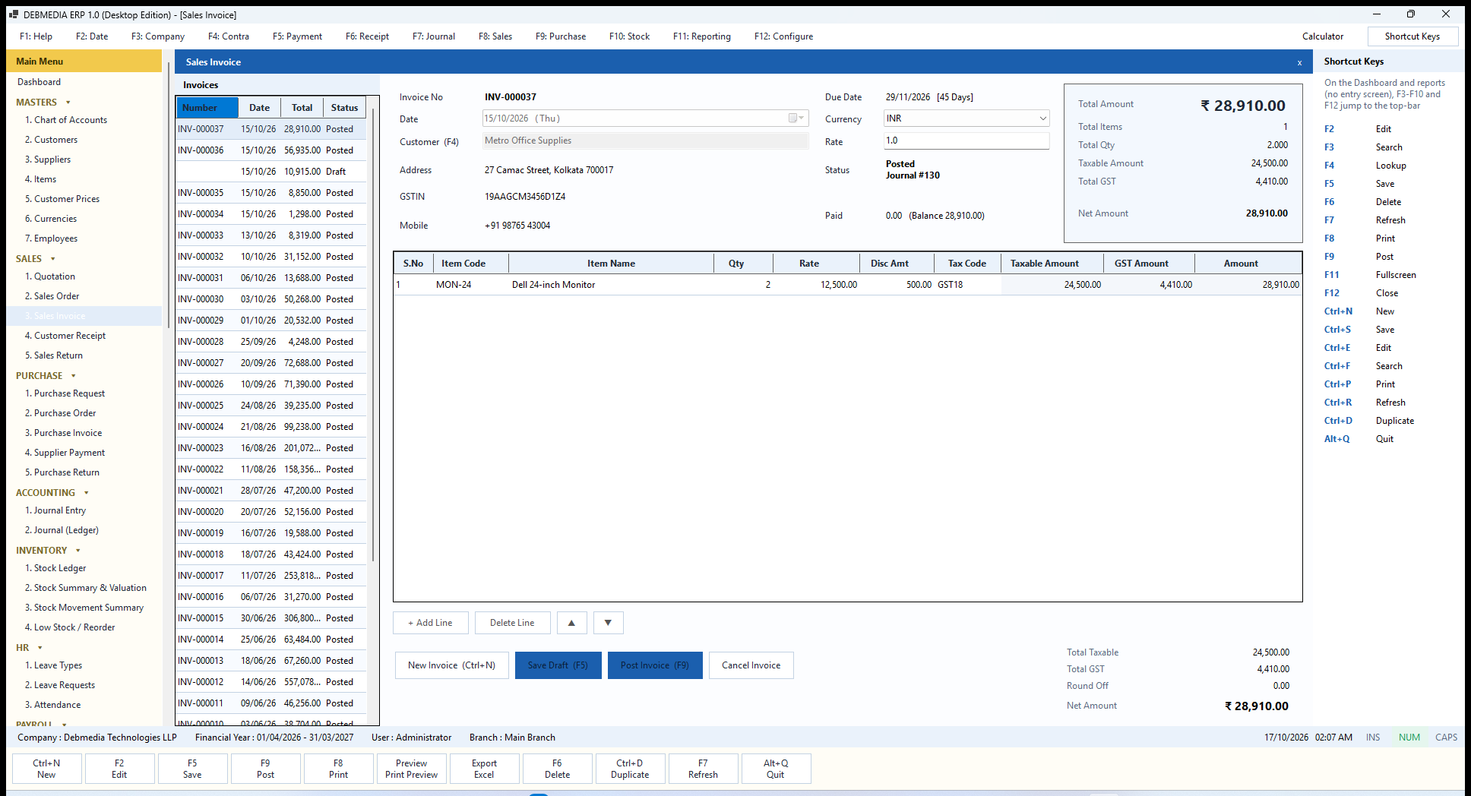Click the Cancel Invoice button

[x=751, y=665]
